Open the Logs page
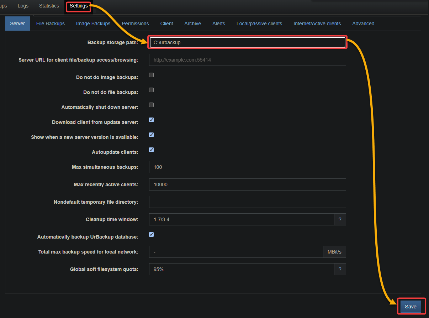 click(x=23, y=6)
